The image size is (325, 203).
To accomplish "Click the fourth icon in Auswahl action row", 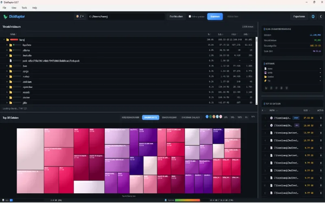I will coord(282,88).
